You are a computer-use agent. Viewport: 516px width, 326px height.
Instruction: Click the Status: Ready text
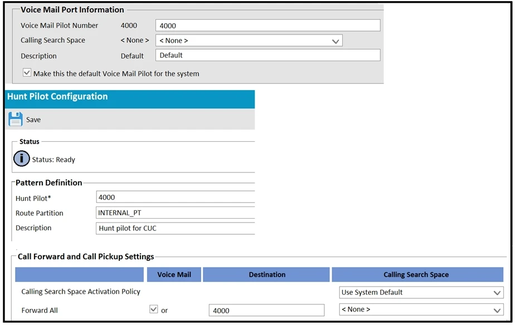pos(53,160)
